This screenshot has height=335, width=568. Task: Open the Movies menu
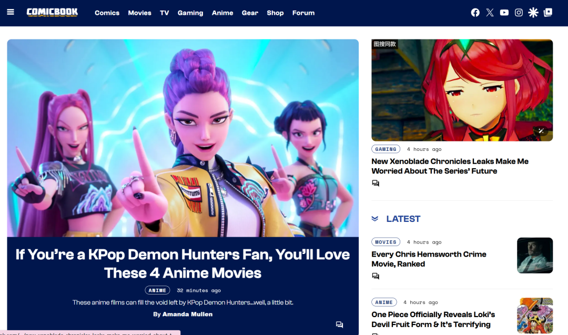point(139,13)
